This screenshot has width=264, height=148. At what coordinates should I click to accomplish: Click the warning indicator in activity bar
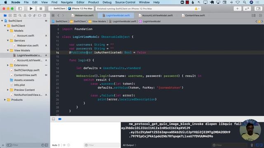tap(197, 9)
